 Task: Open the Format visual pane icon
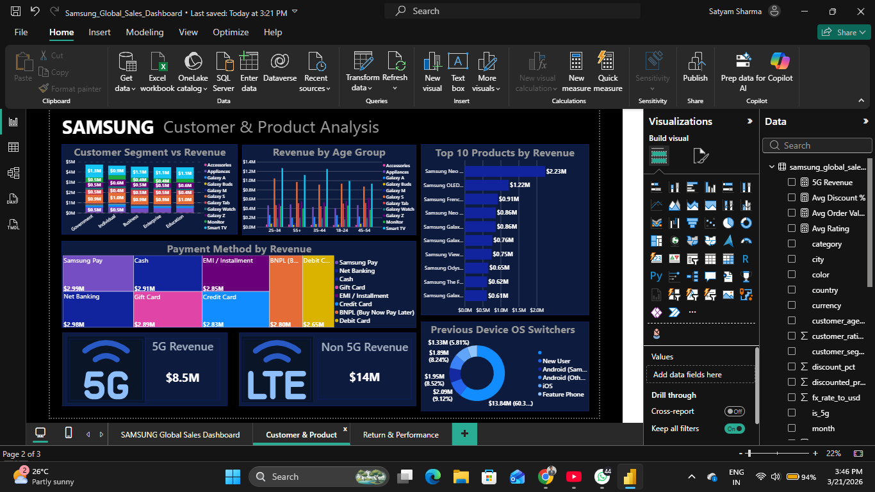[x=701, y=156]
